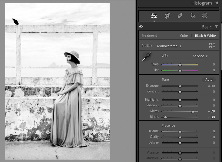This screenshot has height=162, width=222.
Task: Collapse the Basic panel triangle
Action: (216, 27)
